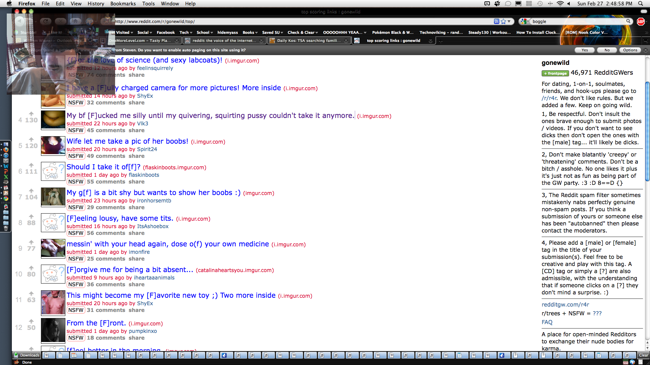Upvote the post ranked 5

tap(31, 139)
